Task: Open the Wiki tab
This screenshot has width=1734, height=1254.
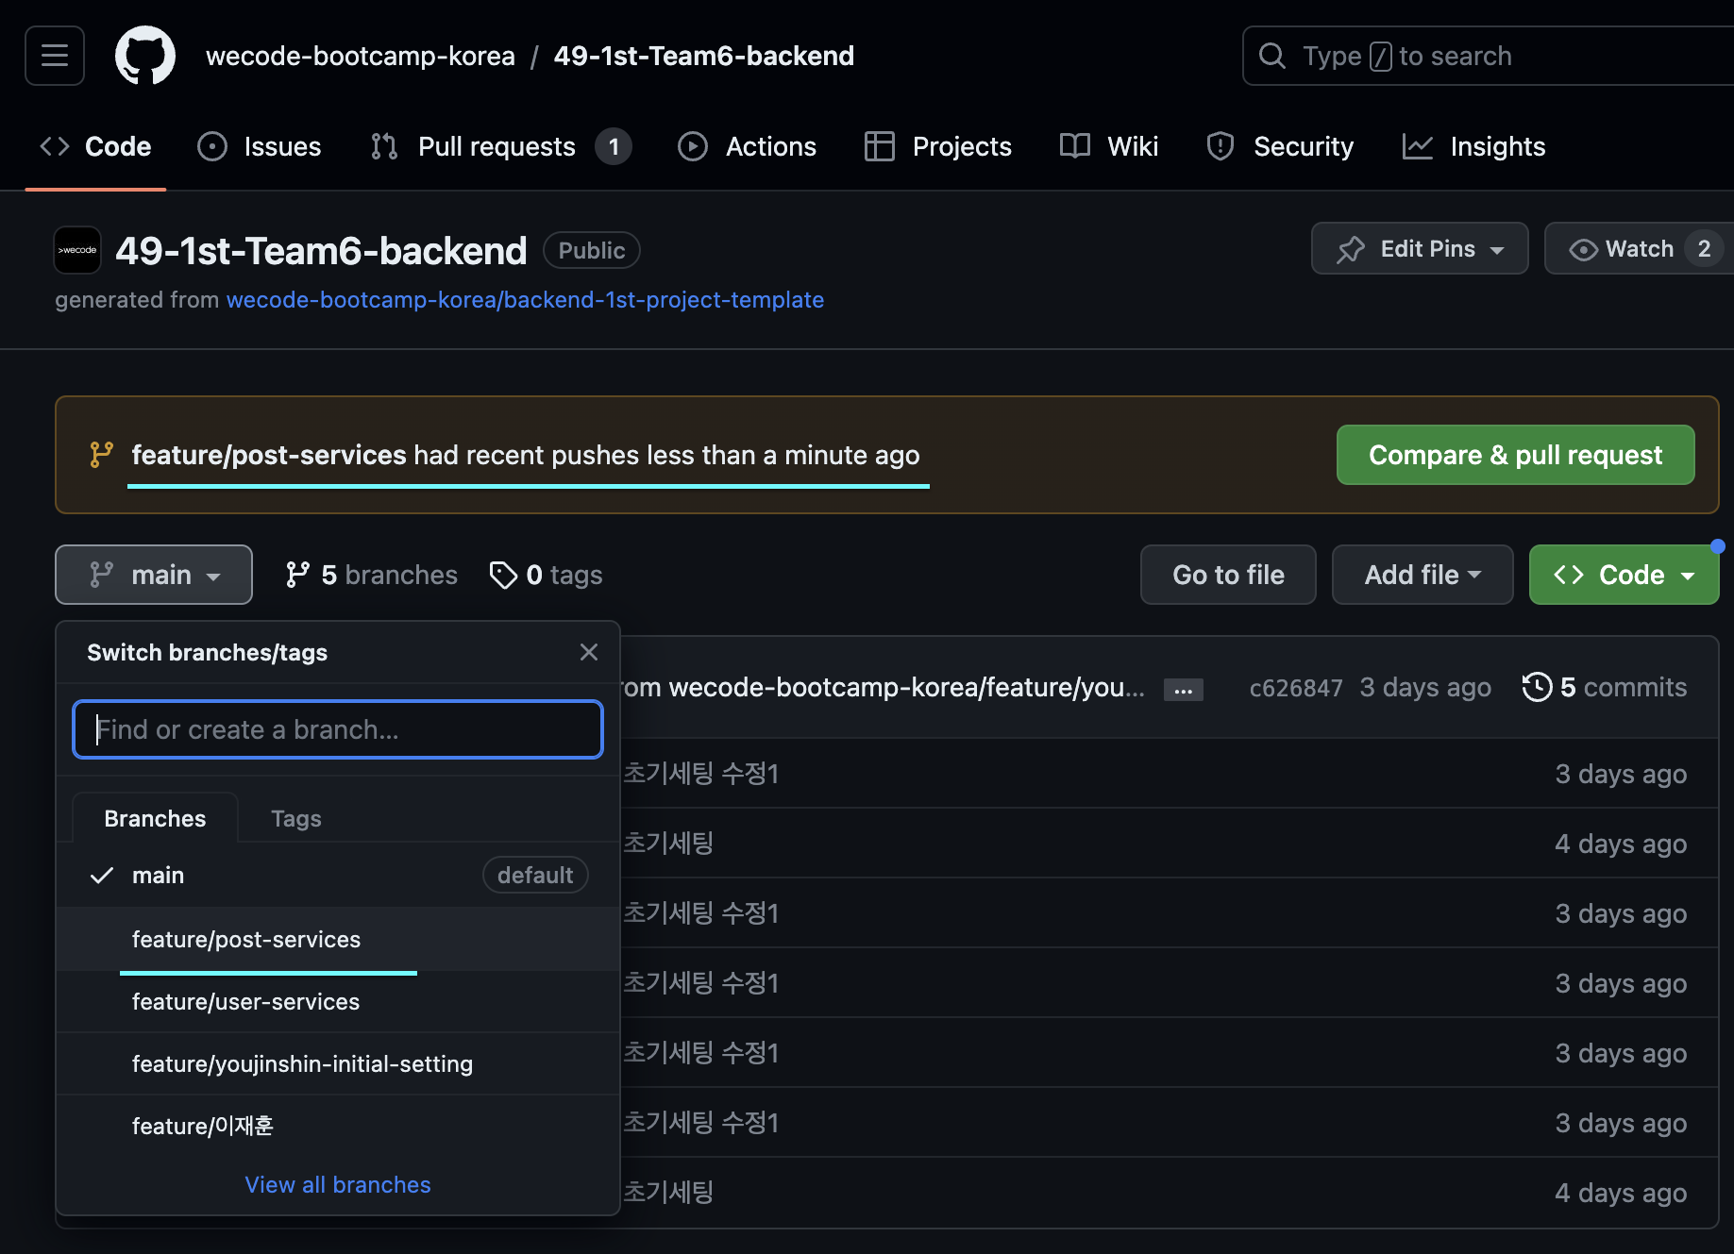Action: [x=1109, y=146]
